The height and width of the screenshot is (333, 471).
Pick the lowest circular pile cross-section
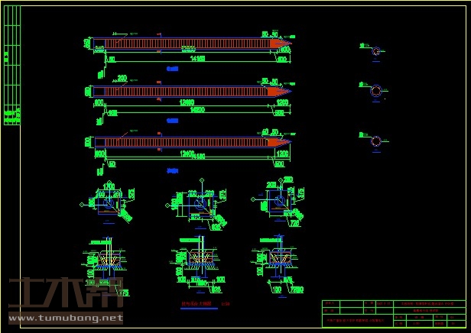(376, 141)
